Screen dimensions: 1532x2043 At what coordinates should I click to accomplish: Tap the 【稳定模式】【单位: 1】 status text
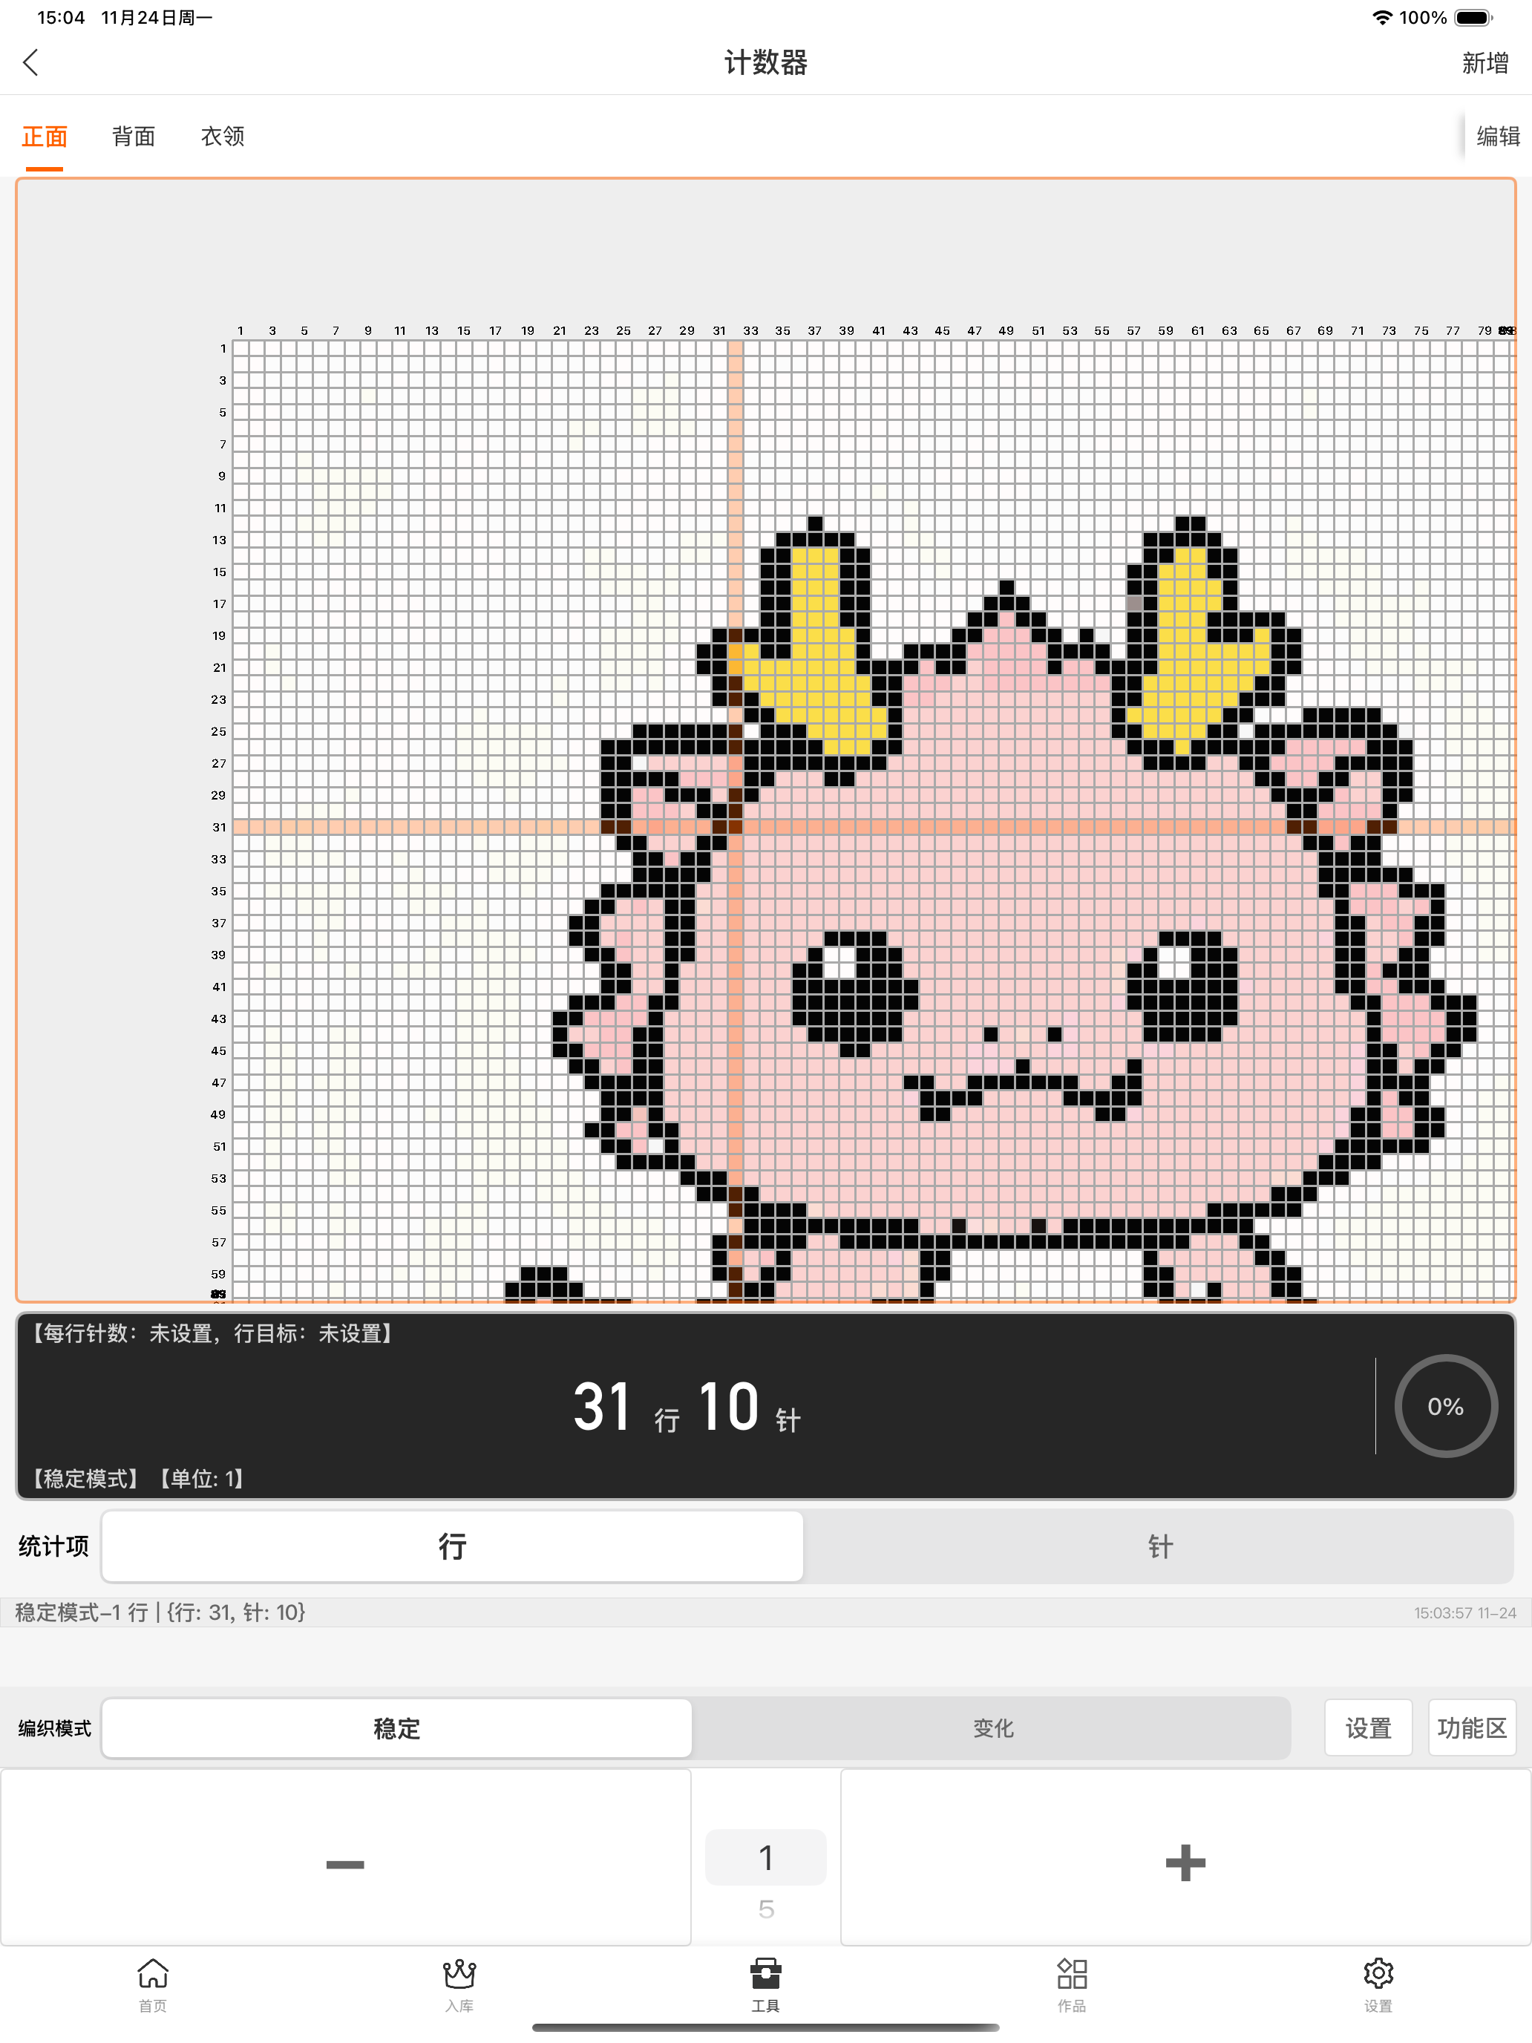pyautogui.click(x=139, y=1479)
